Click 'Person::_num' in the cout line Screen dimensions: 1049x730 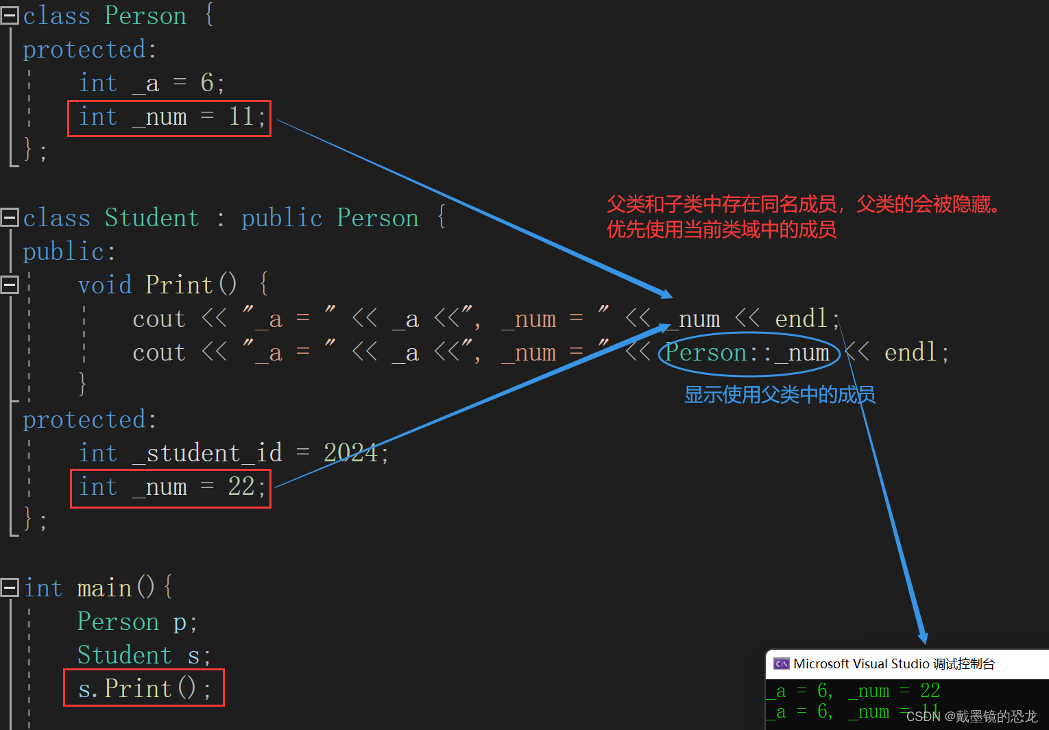747,352
